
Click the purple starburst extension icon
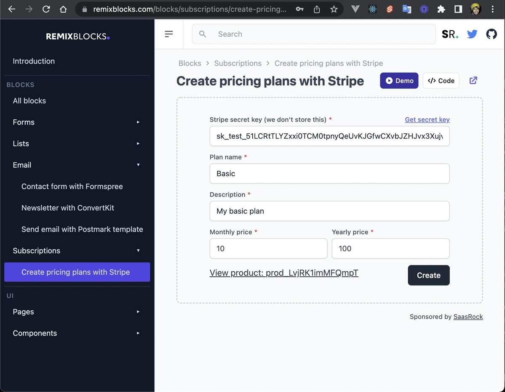coord(424,9)
